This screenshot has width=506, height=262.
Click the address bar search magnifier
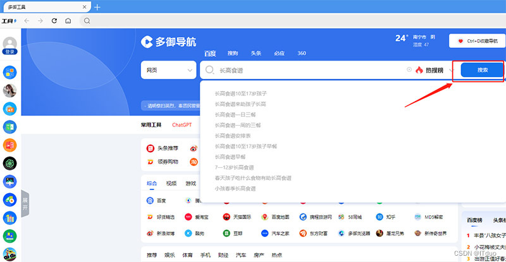click(87, 21)
